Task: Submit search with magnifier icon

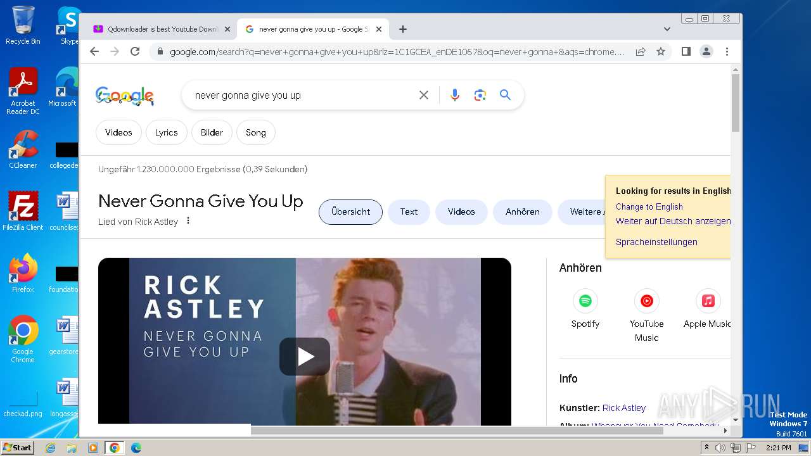Action: click(x=505, y=95)
